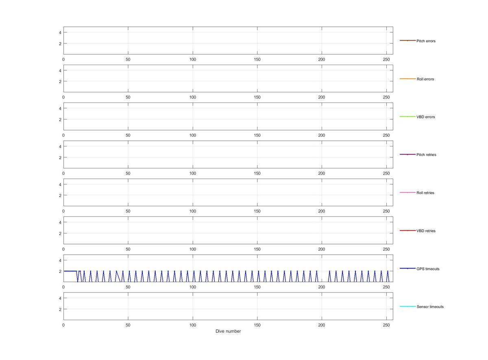Click the Dive number axis label

coord(228,331)
